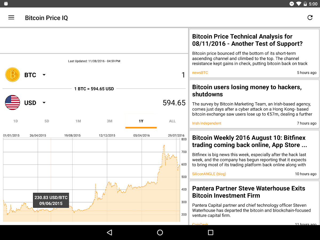Tap the 230.83 USD/BTC chart tooltip

click(x=51, y=200)
